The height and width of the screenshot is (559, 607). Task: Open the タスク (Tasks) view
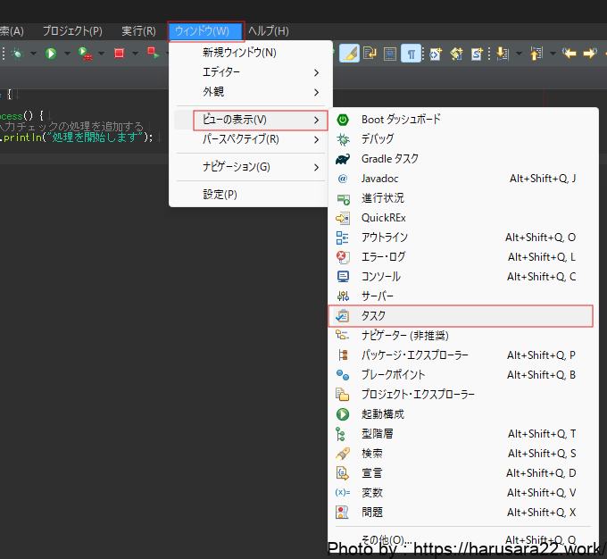tap(373, 316)
